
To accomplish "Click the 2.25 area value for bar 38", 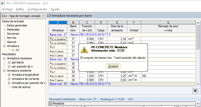I will tap(117, 76).
